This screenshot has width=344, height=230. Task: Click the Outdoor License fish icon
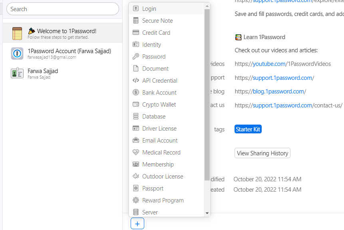pos(135,176)
